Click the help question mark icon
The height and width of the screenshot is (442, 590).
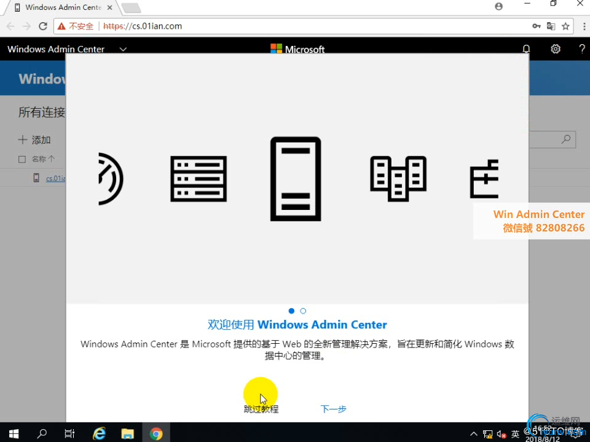click(582, 49)
